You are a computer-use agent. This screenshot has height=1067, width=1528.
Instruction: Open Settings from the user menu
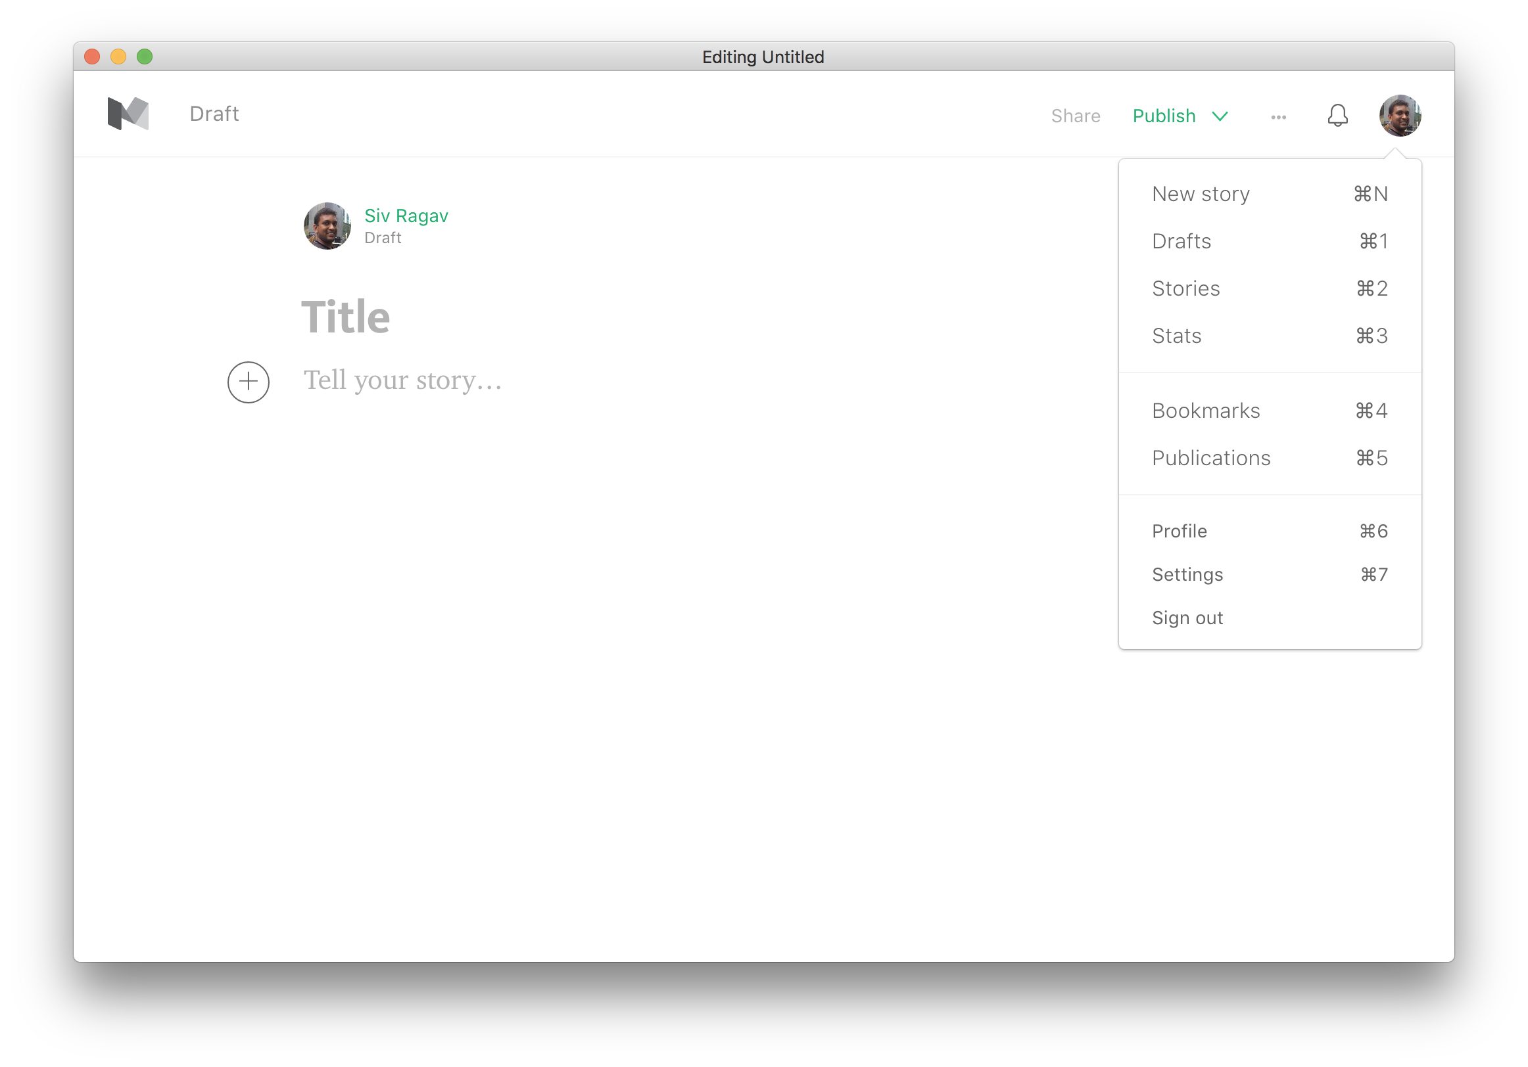click(1187, 574)
